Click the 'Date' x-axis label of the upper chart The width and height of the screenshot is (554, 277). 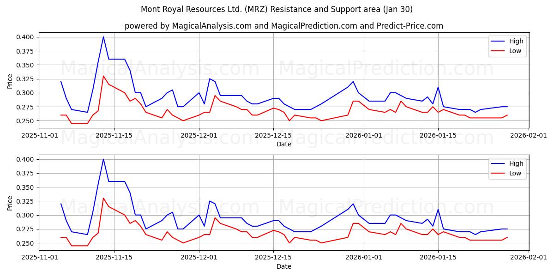284,144
